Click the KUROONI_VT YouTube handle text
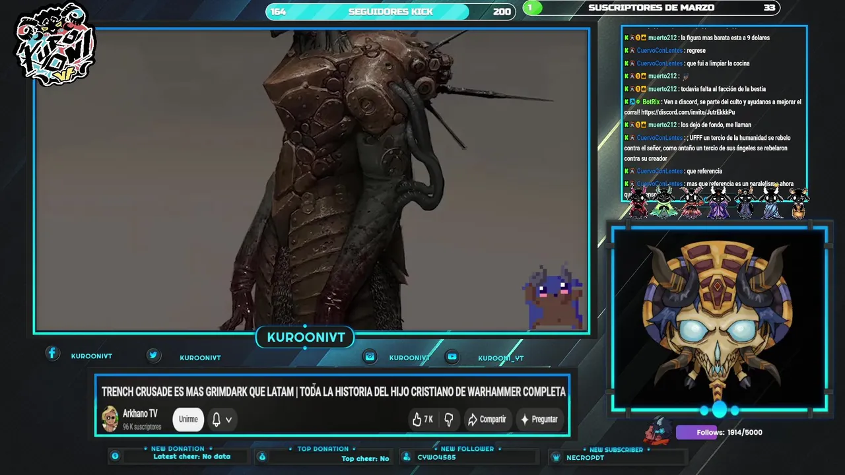845x475 pixels. pos(501,358)
